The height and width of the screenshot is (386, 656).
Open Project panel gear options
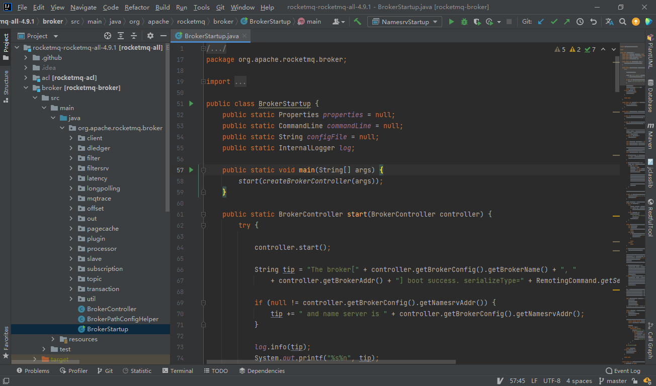pyautogui.click(x=150, y=36)
